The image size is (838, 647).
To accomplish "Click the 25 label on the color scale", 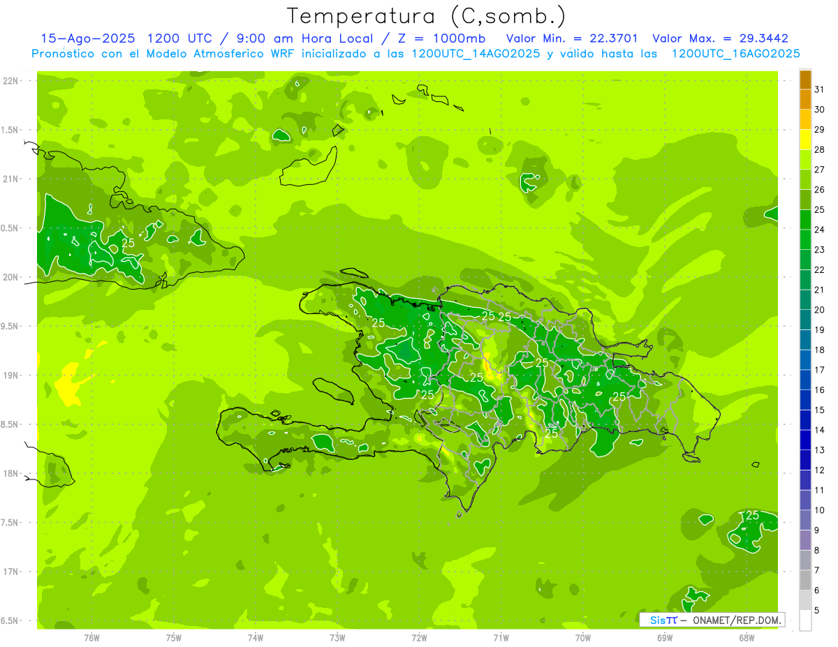I will click(x=820, y=209).
